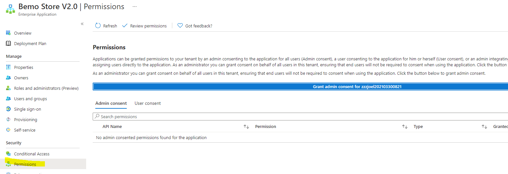508x174 pixels.
Task: Click the Manage section label
Action: (14, 56)
